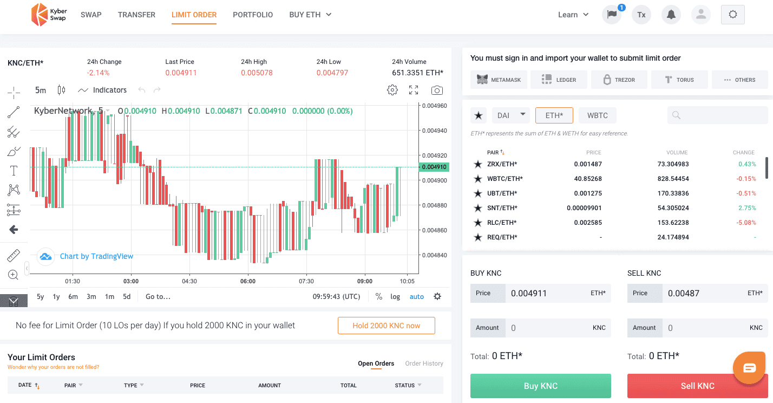Select the text annotation tool
773x403 pixels.
click(14, 171)
